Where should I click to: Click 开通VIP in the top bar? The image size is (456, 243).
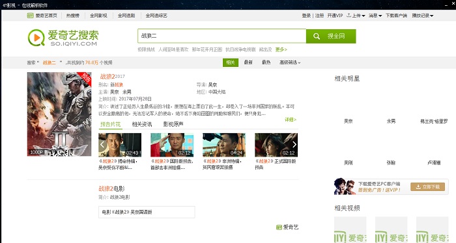coord(335,16)
